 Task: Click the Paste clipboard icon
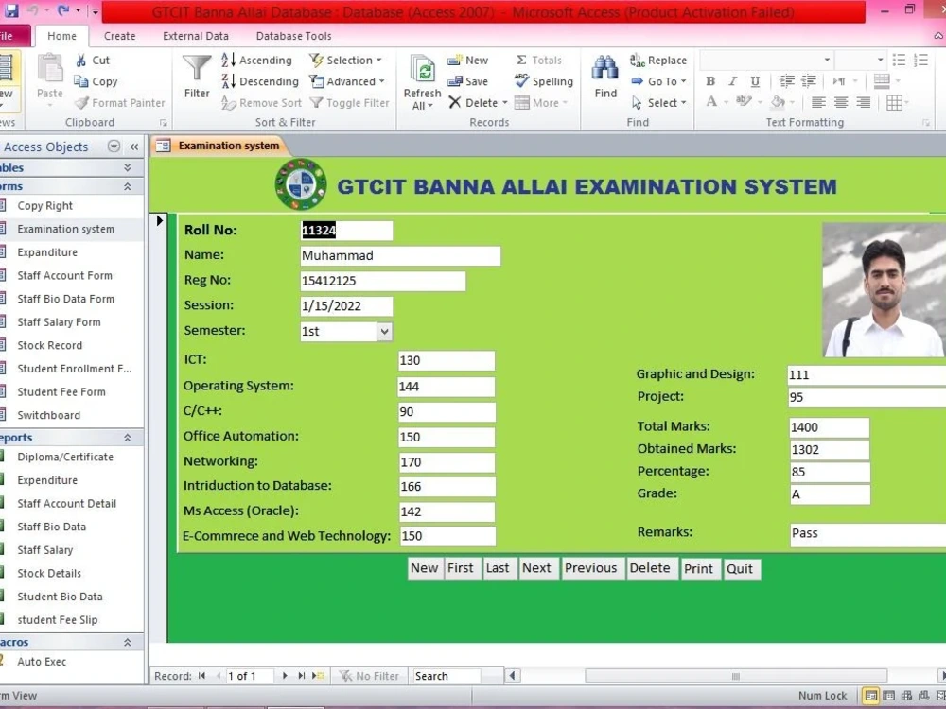click(49, 69)
